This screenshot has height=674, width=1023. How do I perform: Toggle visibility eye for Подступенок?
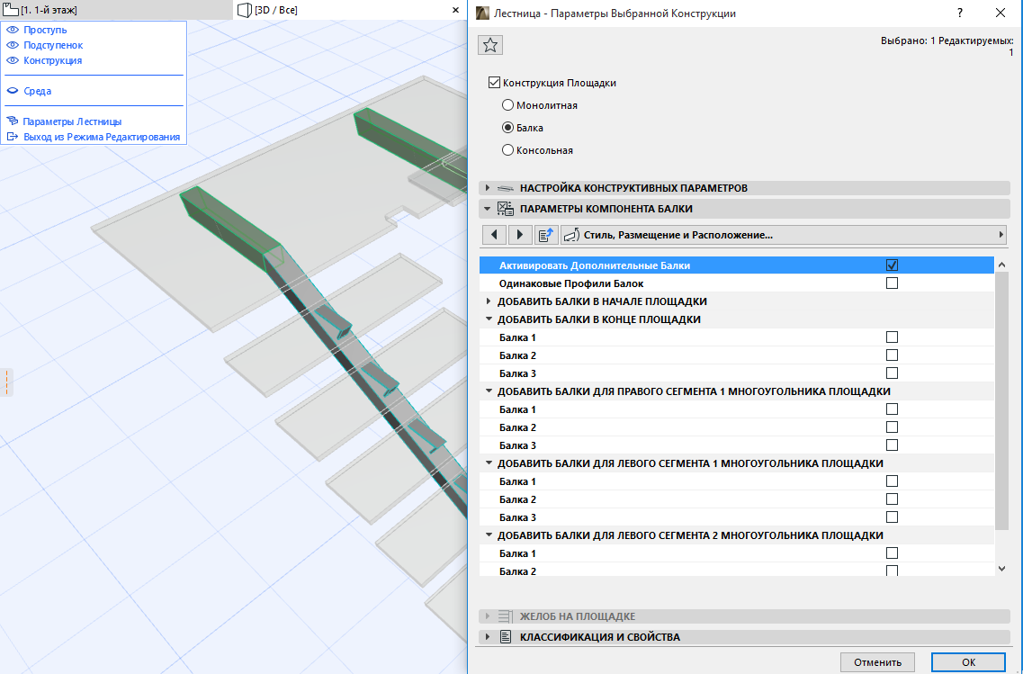(x=13, y=45)
